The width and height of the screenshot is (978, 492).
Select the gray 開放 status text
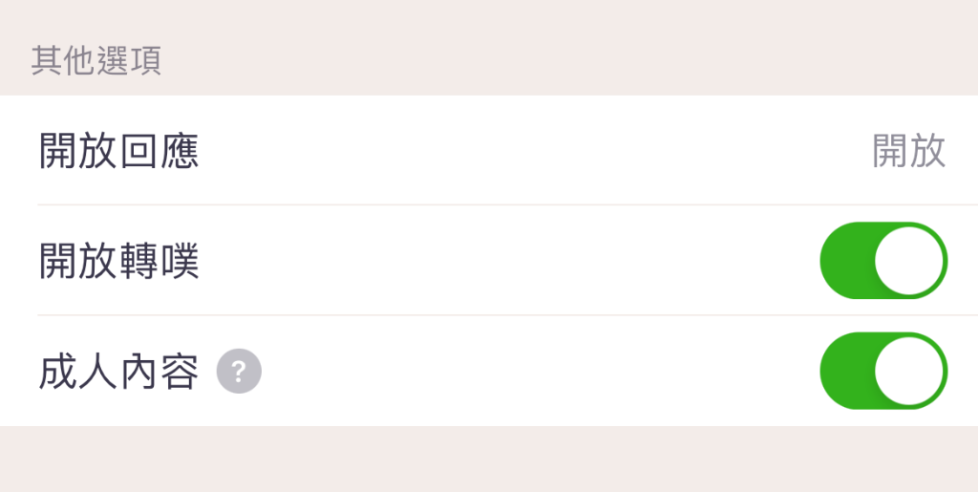(x=909, y=151)
